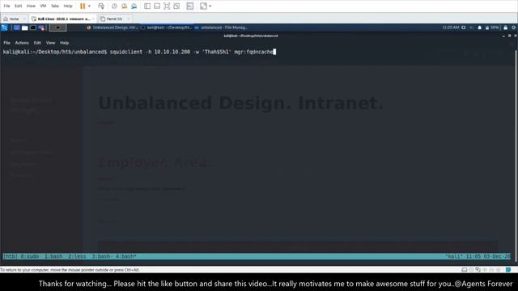518x291 pixels.
Task: Send Ctrl+Alt+Del to the VM
Action: tap(101, 6)
